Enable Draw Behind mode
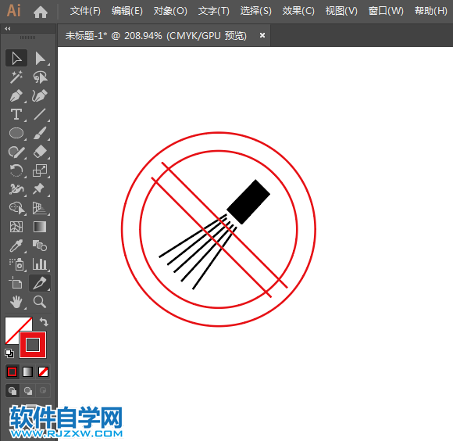The width and height of the screenshot is (453, 441). click(28, 391)
